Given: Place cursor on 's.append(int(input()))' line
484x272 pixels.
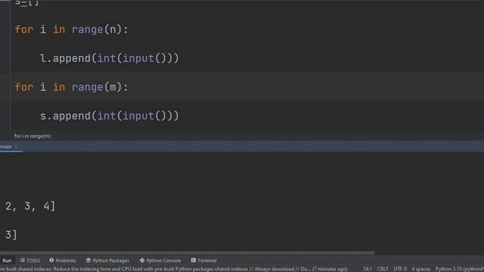Looking at the screenshot, I should pos(109,116).
